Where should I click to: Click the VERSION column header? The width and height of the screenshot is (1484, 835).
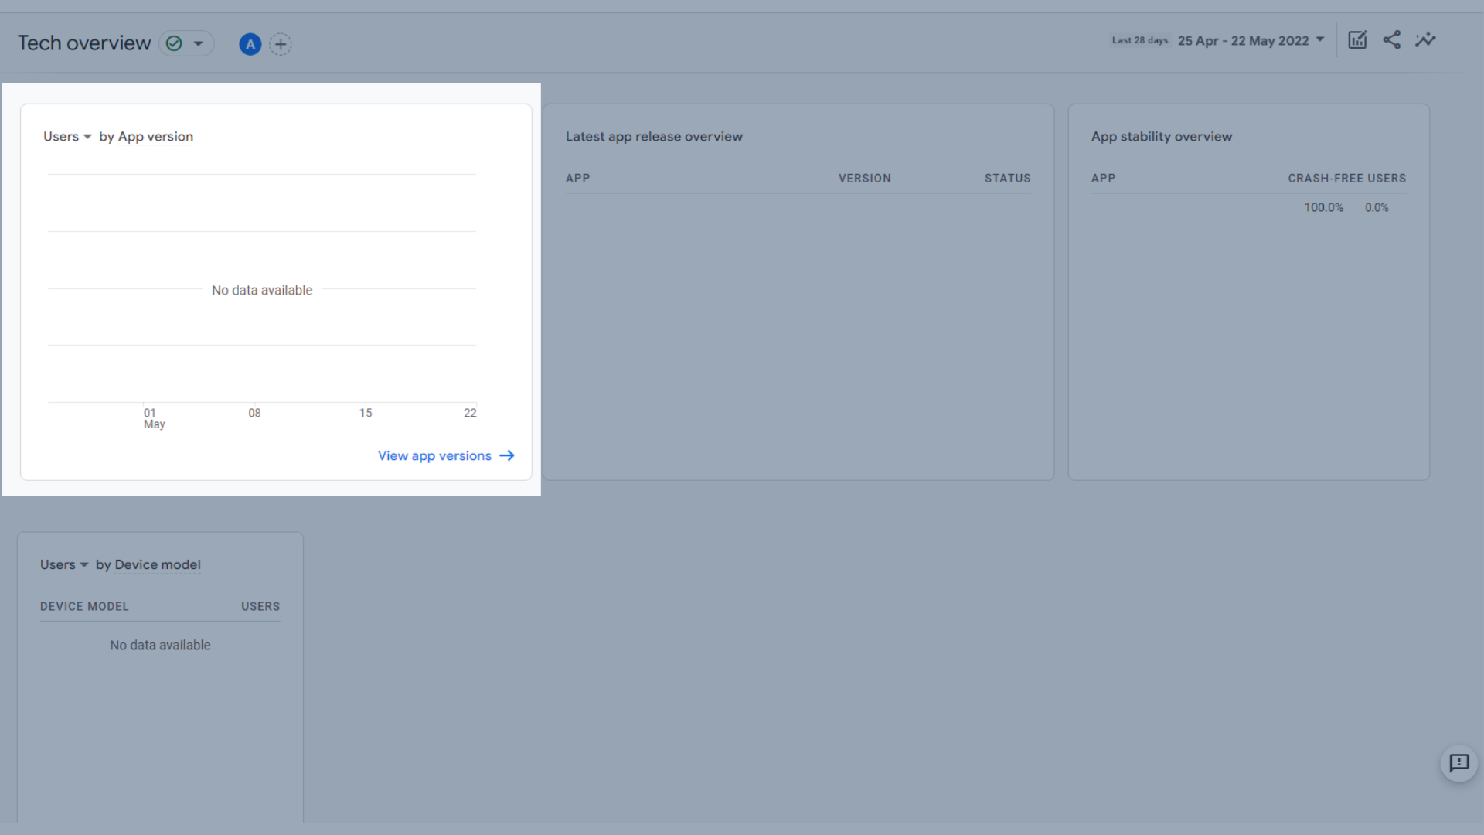tap(864, 179)
